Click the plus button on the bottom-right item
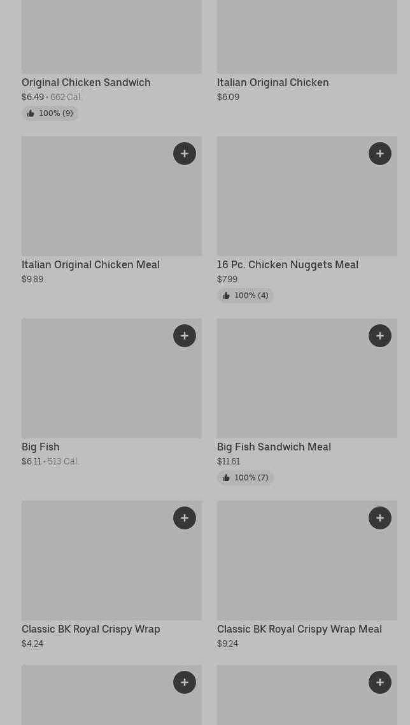The height and width of the screenshot is (725, 410). pos(380,682)
